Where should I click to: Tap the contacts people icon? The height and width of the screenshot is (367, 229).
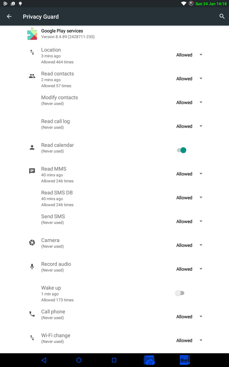point(32,76)
